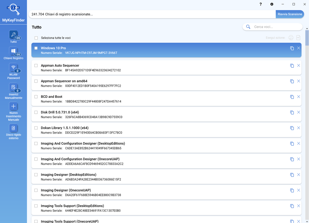Open the help question mark

point(261,4)
